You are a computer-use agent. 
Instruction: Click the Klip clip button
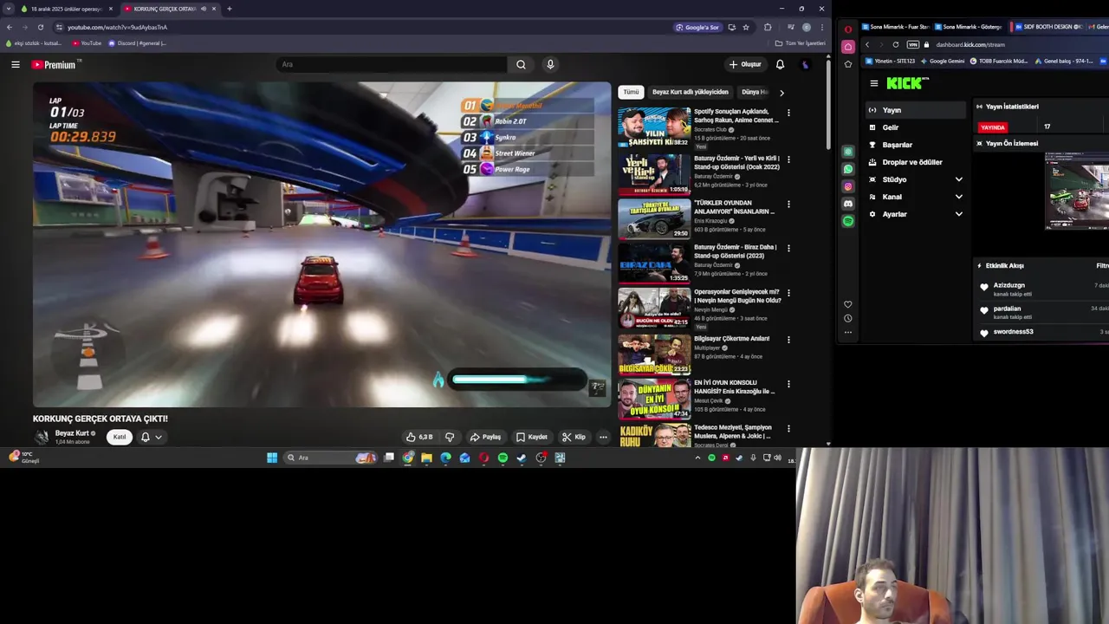click(574, 437)
